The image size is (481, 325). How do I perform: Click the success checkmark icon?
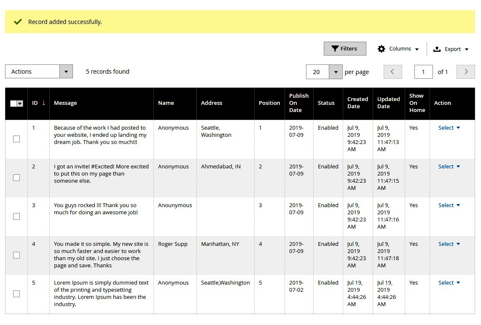click(18, 22)
